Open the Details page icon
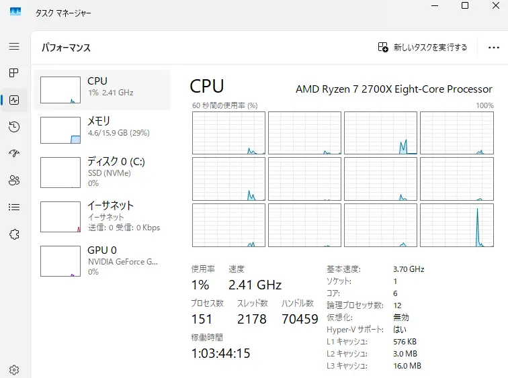 tap(14, 207)
